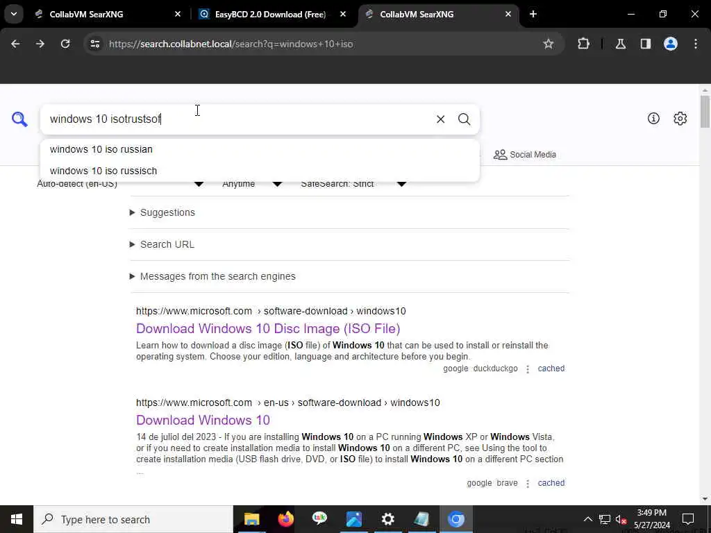Open cached copy of Disc Image result
This screenshot has height=533, width=711.
(x=551, y=369)
